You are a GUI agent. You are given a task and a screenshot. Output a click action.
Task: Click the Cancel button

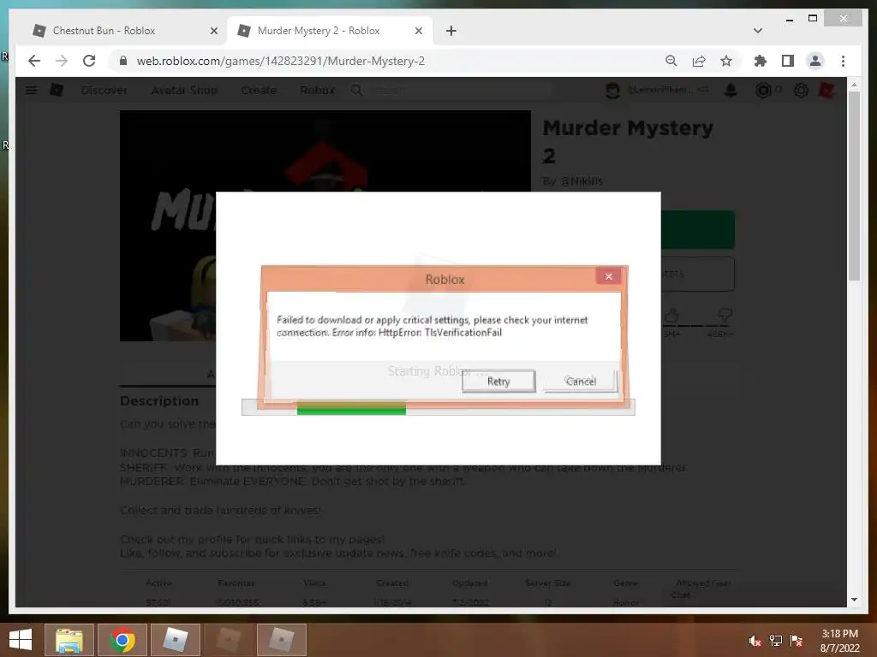(x=581, y=382)
